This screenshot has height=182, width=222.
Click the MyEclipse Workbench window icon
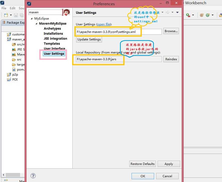pyautogui.click(x=2, y=3)
